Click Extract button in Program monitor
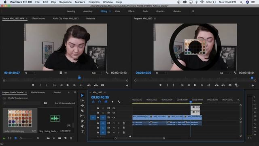This screenshot has width=259, height=146. 223,85
